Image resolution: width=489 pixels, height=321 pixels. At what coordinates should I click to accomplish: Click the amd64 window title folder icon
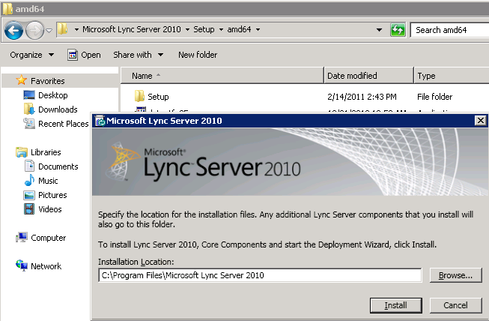coord(7,8)
